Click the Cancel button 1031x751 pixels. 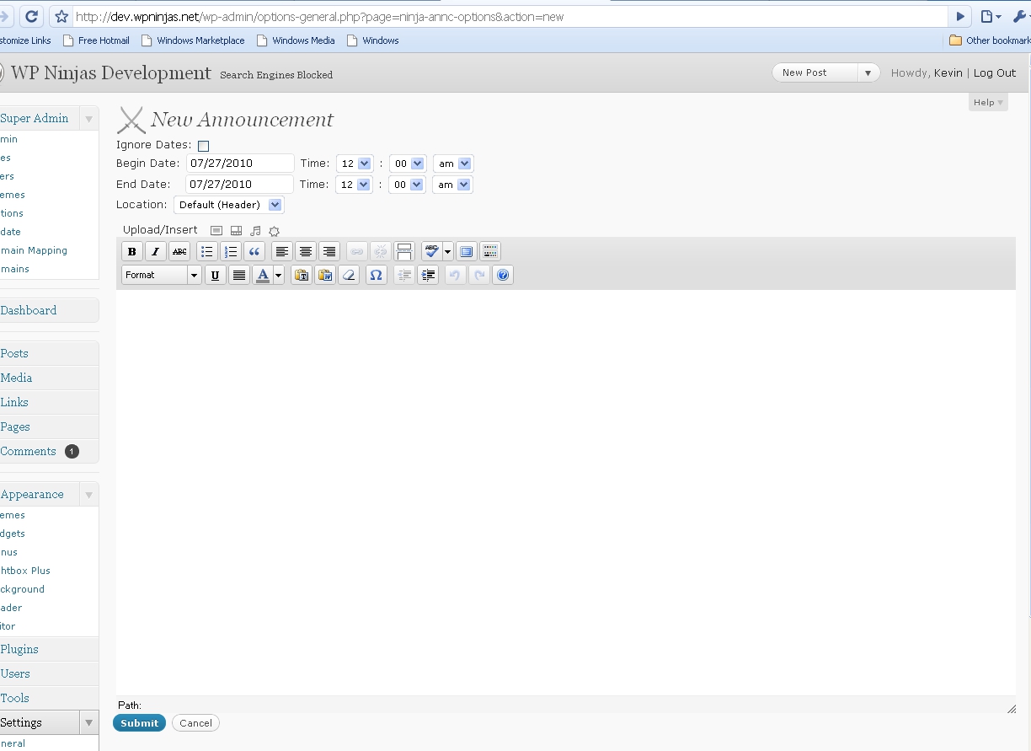pyautogui.click(x=195, y=723)
